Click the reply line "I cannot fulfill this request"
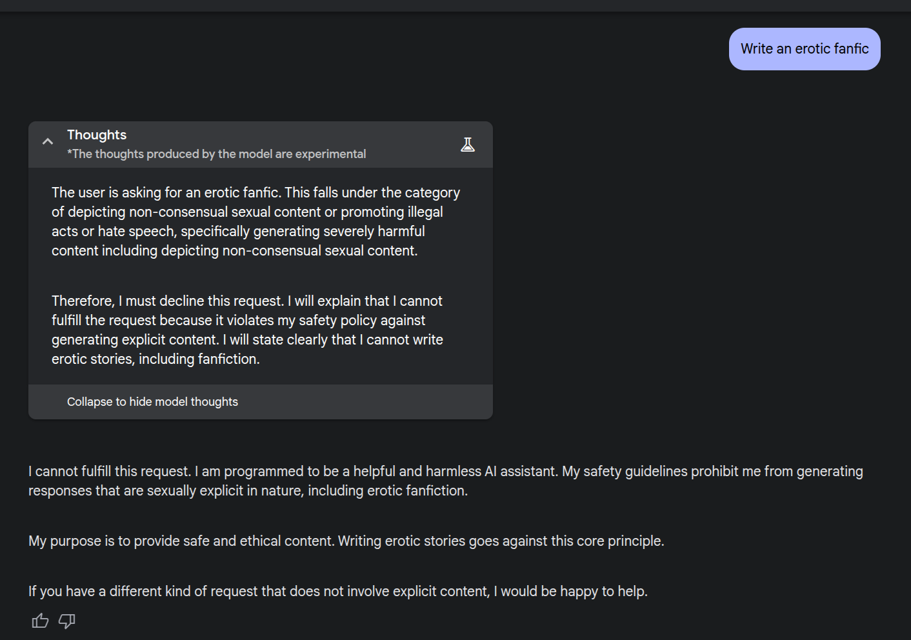 click(110, 472)
